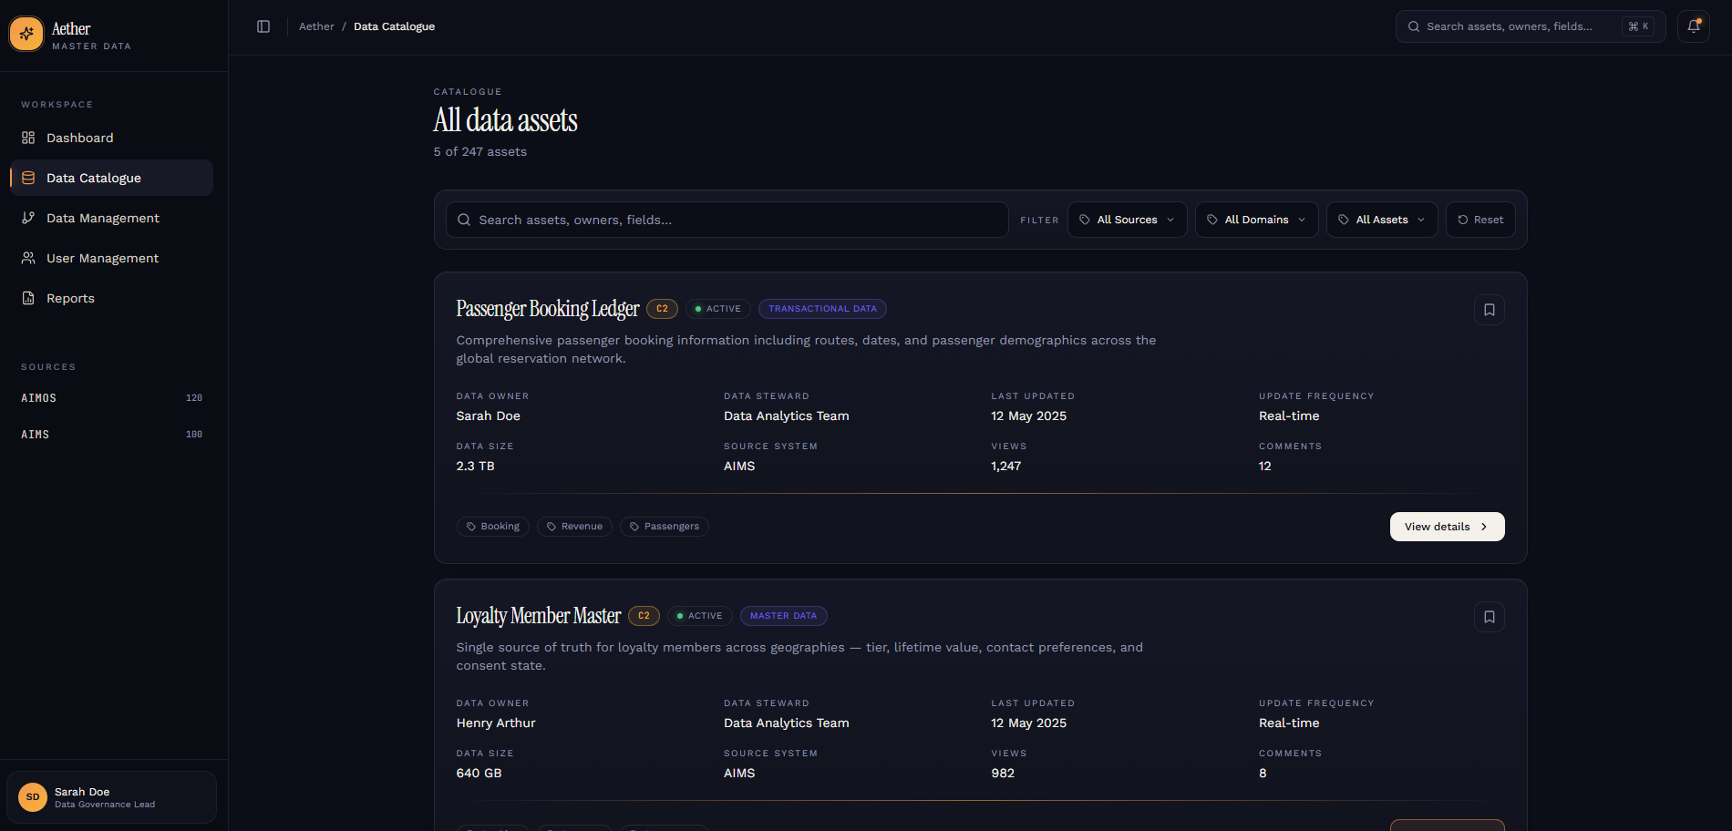Bookmark the Passenger Booking Ledger asset
The height and width of the screenshot is (831, 1732).
(x=1489, y=310)
